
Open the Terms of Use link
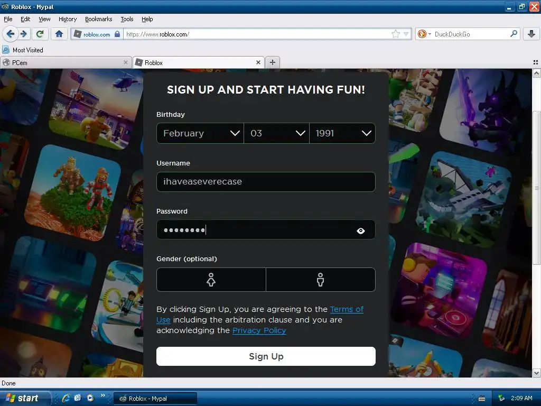pos(347,309)
